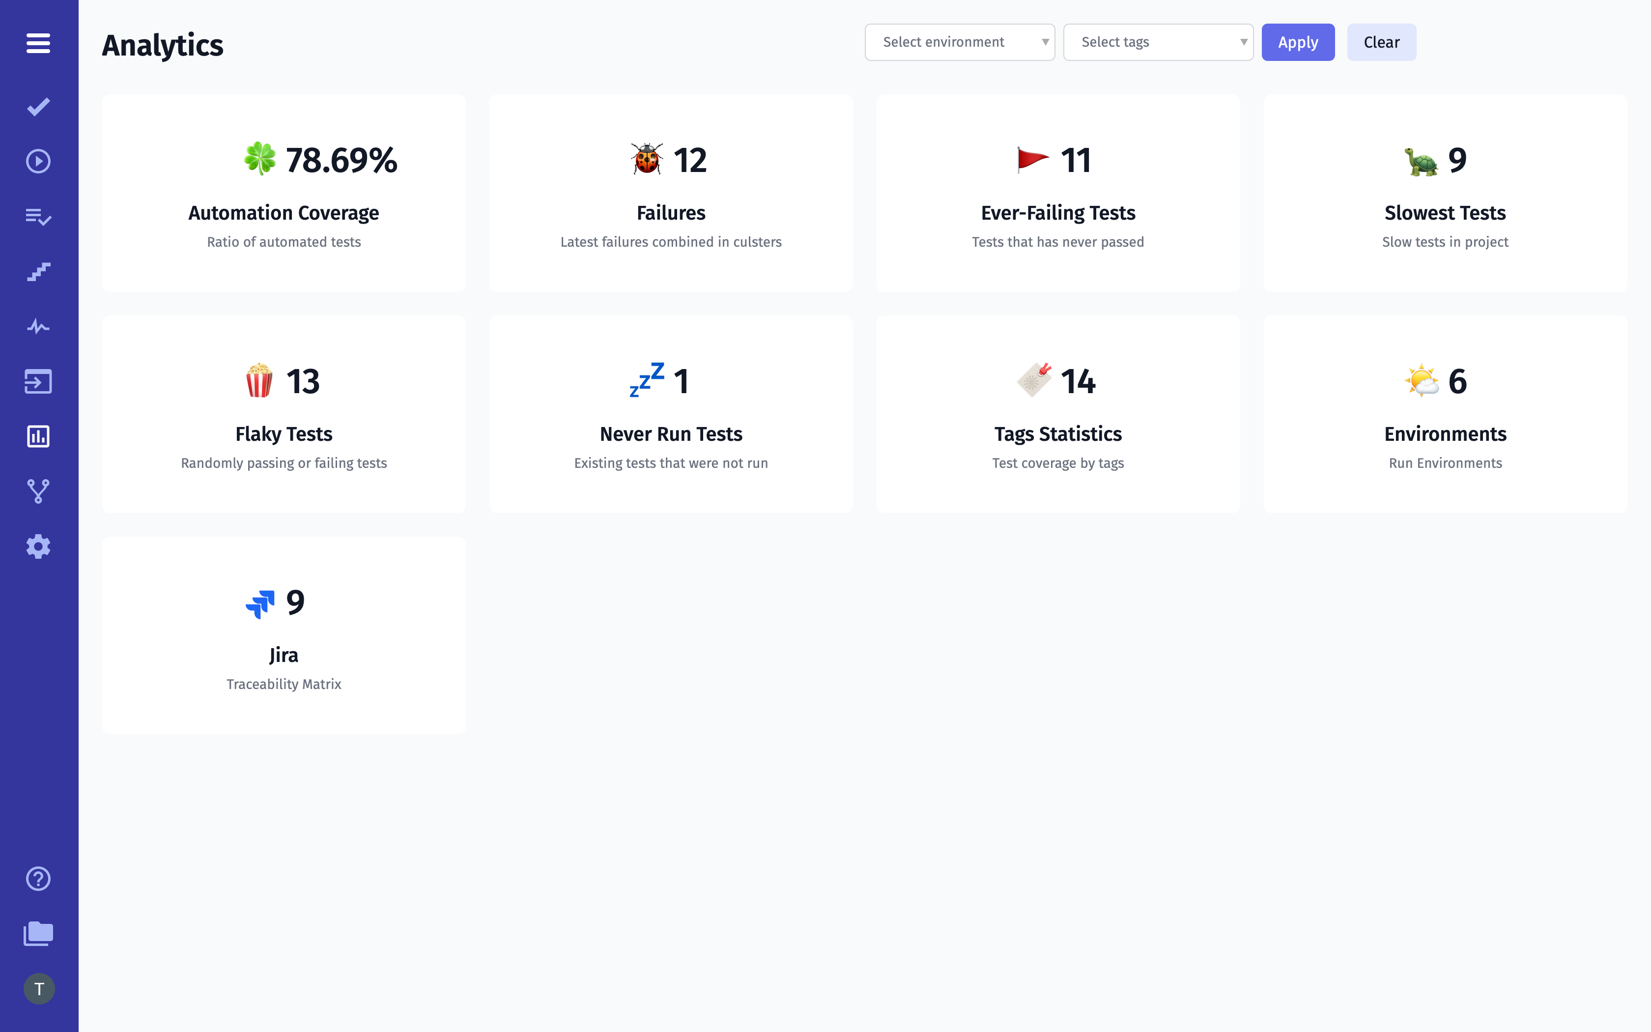Viewport: 1651px width, 1032px height.
Task: Open the Jira Traceability Matrix card
Action: [284, 635]
